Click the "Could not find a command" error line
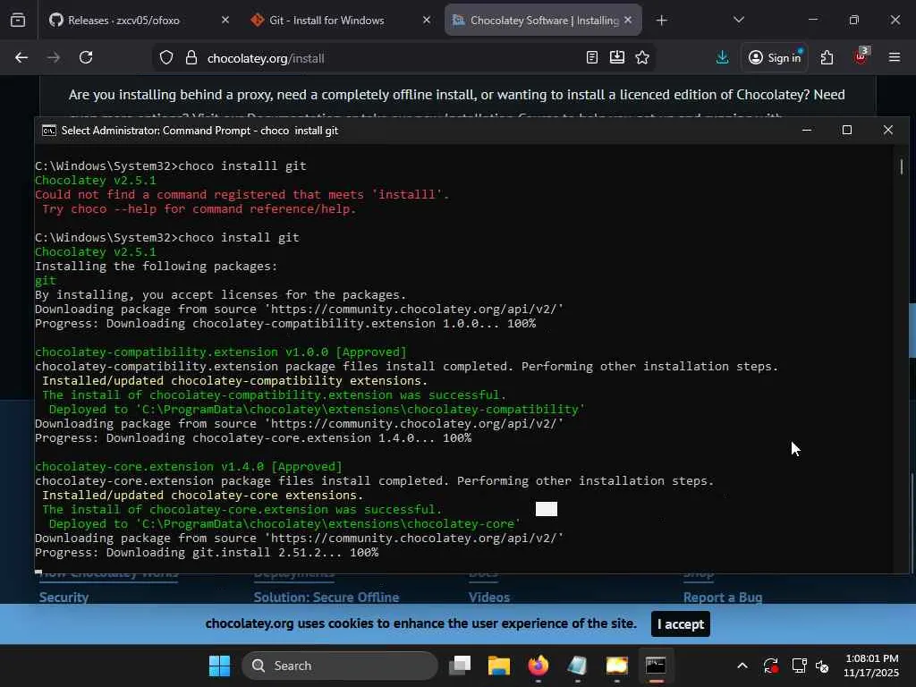 242,194
